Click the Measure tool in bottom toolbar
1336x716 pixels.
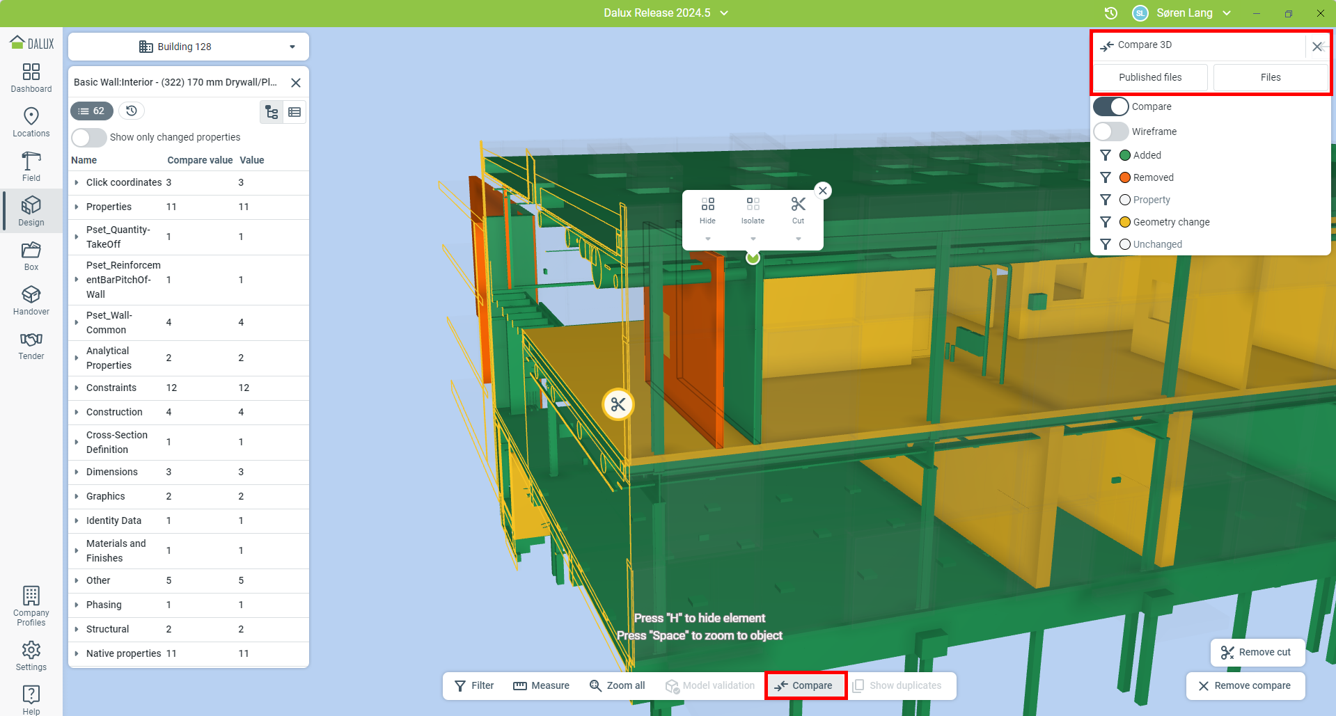coord(541,685)
